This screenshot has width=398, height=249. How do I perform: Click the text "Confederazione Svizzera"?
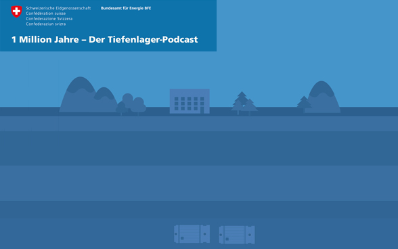pyautogui.click(x=49, y=19)
